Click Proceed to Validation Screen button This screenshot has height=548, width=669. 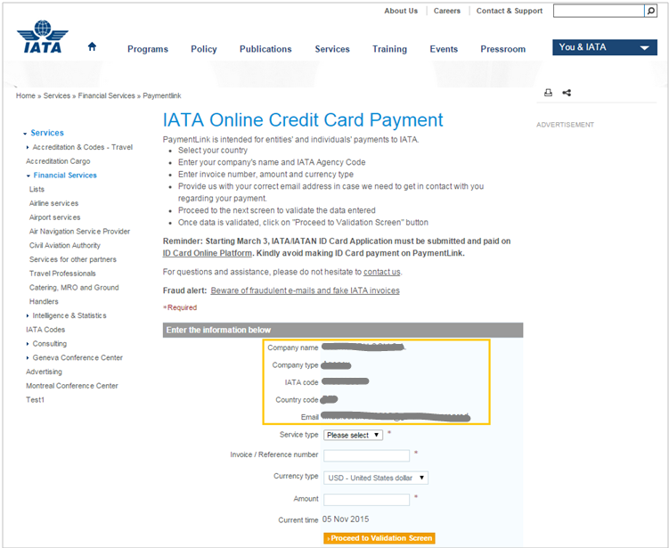click(x=379, y=538)
